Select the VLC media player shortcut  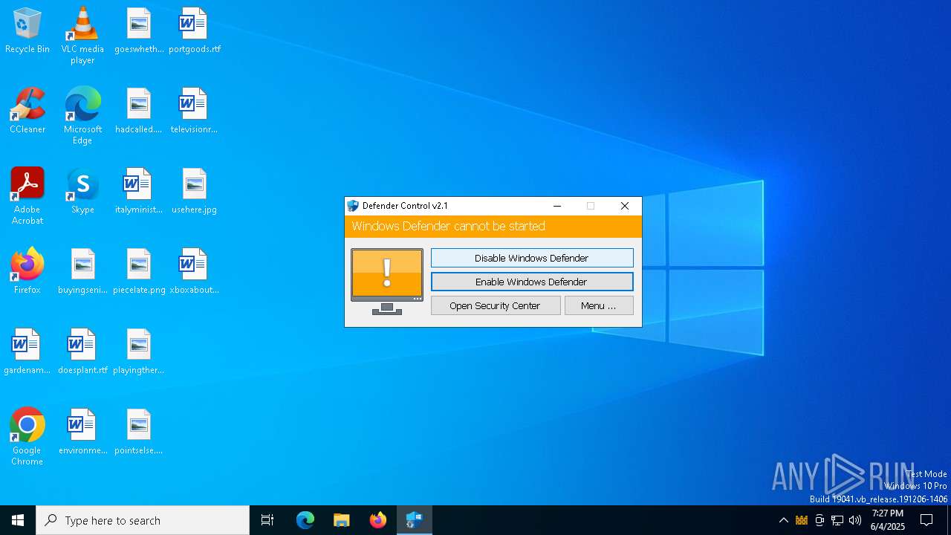pyautogui.click(x=82, y=36)
